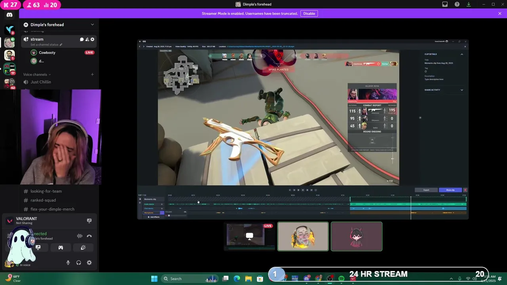This screenshot has height=285, width=507.
Task: Click Export in the clip editor
Action: pos(426,190)
